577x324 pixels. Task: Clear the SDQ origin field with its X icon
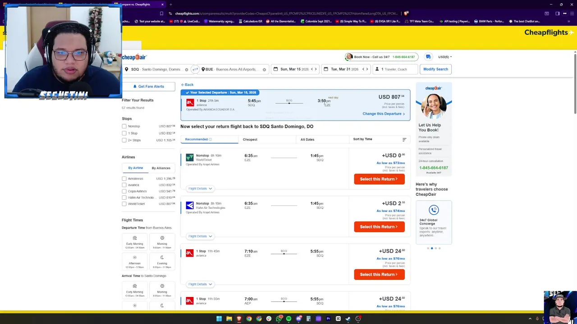tap(186, 70)
